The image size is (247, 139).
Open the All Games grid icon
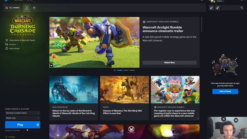[7, 8]
